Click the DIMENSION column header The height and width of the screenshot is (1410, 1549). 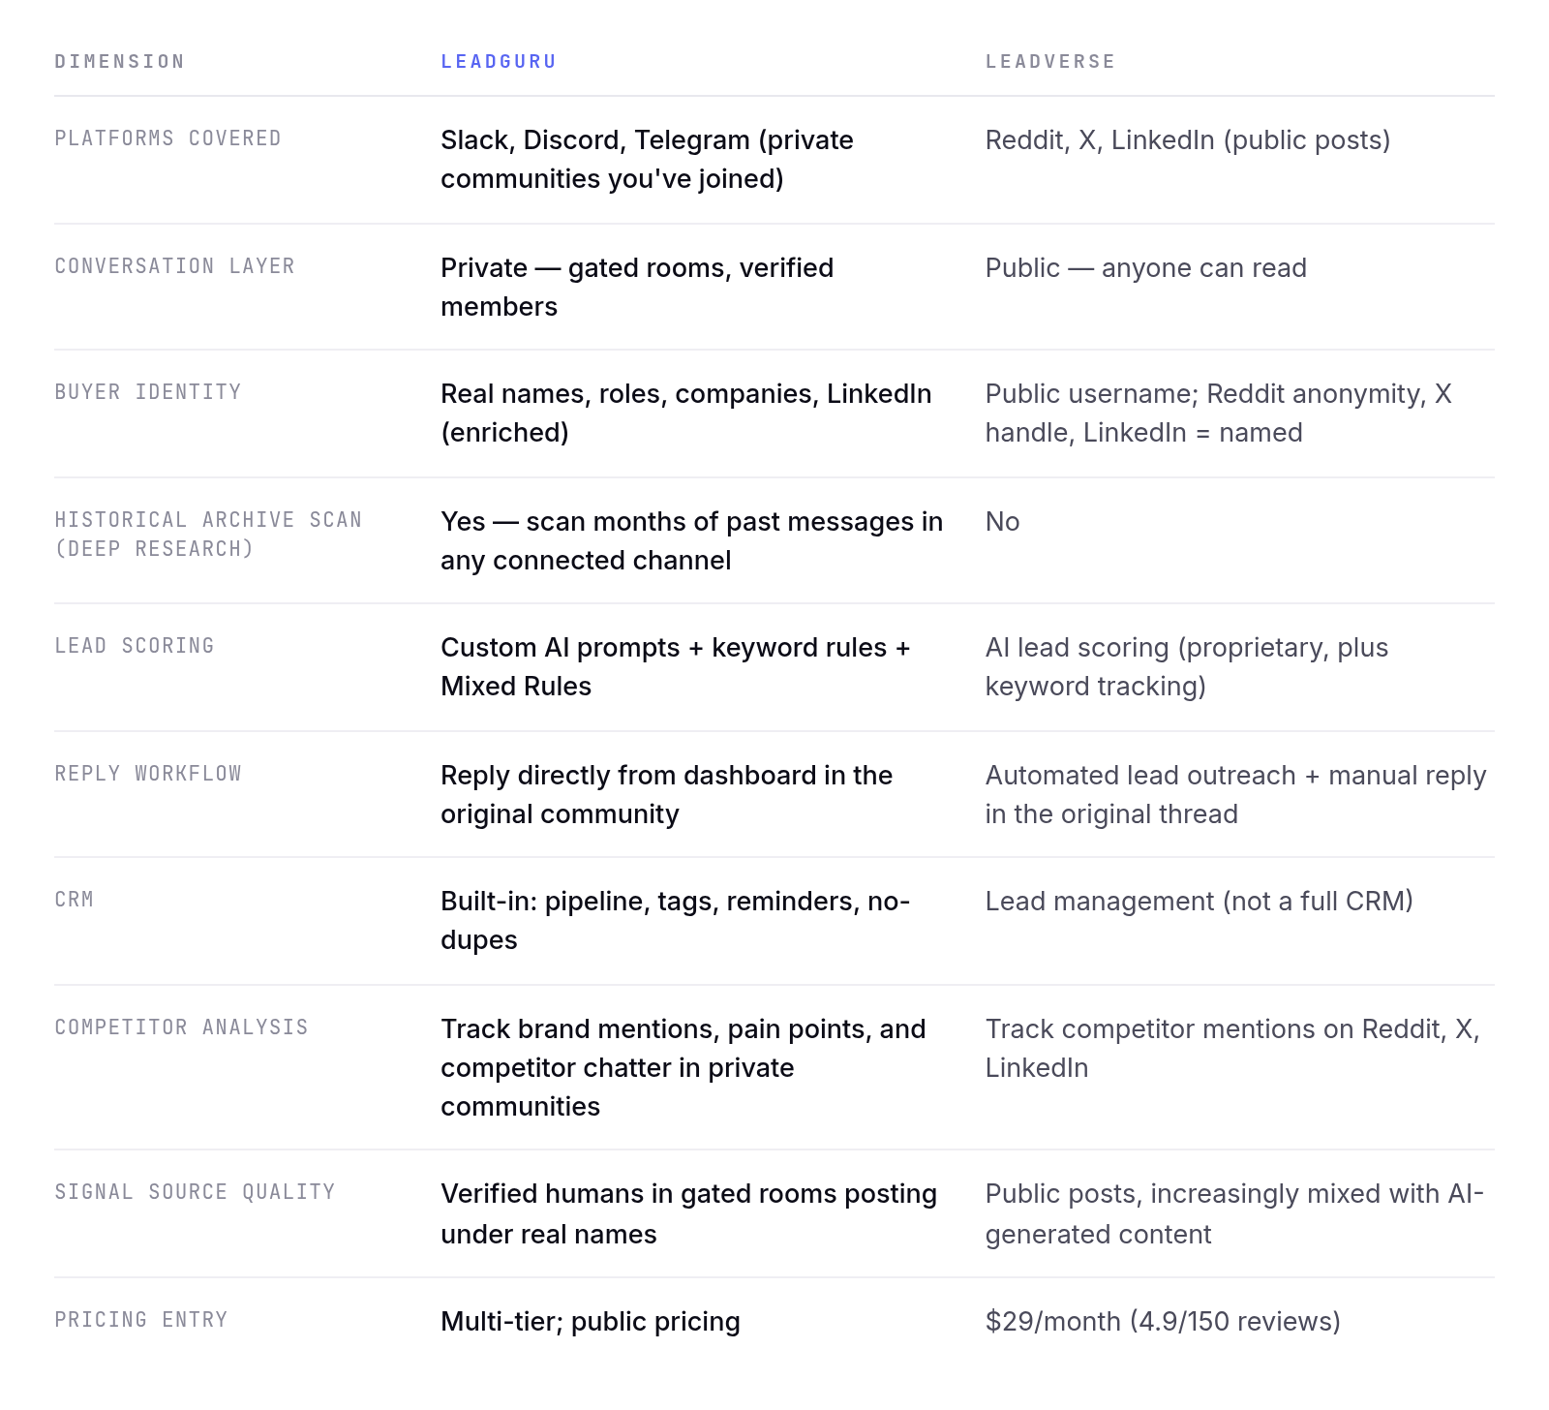[119, 61]
